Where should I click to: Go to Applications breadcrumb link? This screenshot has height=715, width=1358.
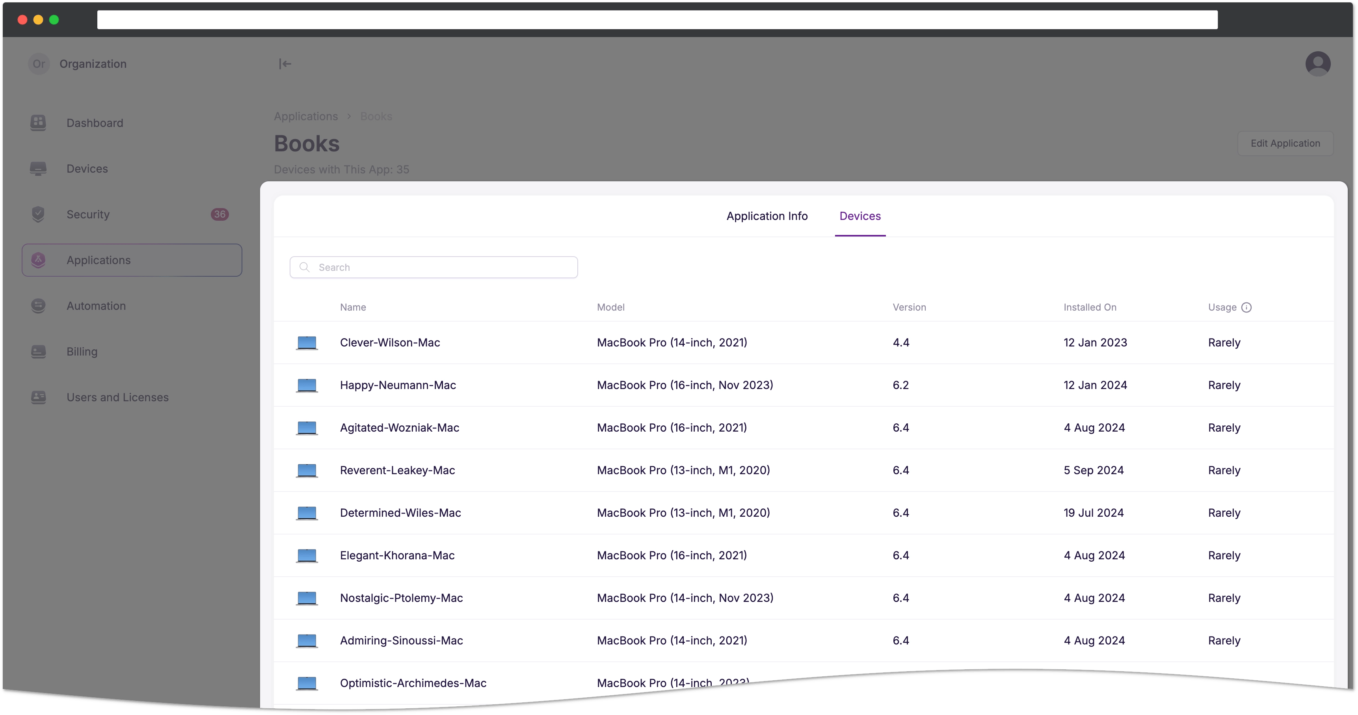pos(306,116)
